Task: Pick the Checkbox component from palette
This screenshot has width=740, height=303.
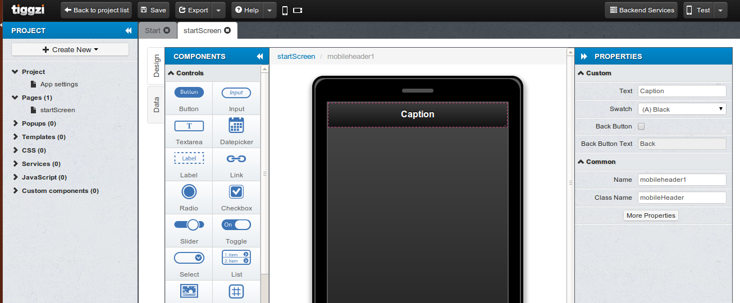Action: pos(236,192)
